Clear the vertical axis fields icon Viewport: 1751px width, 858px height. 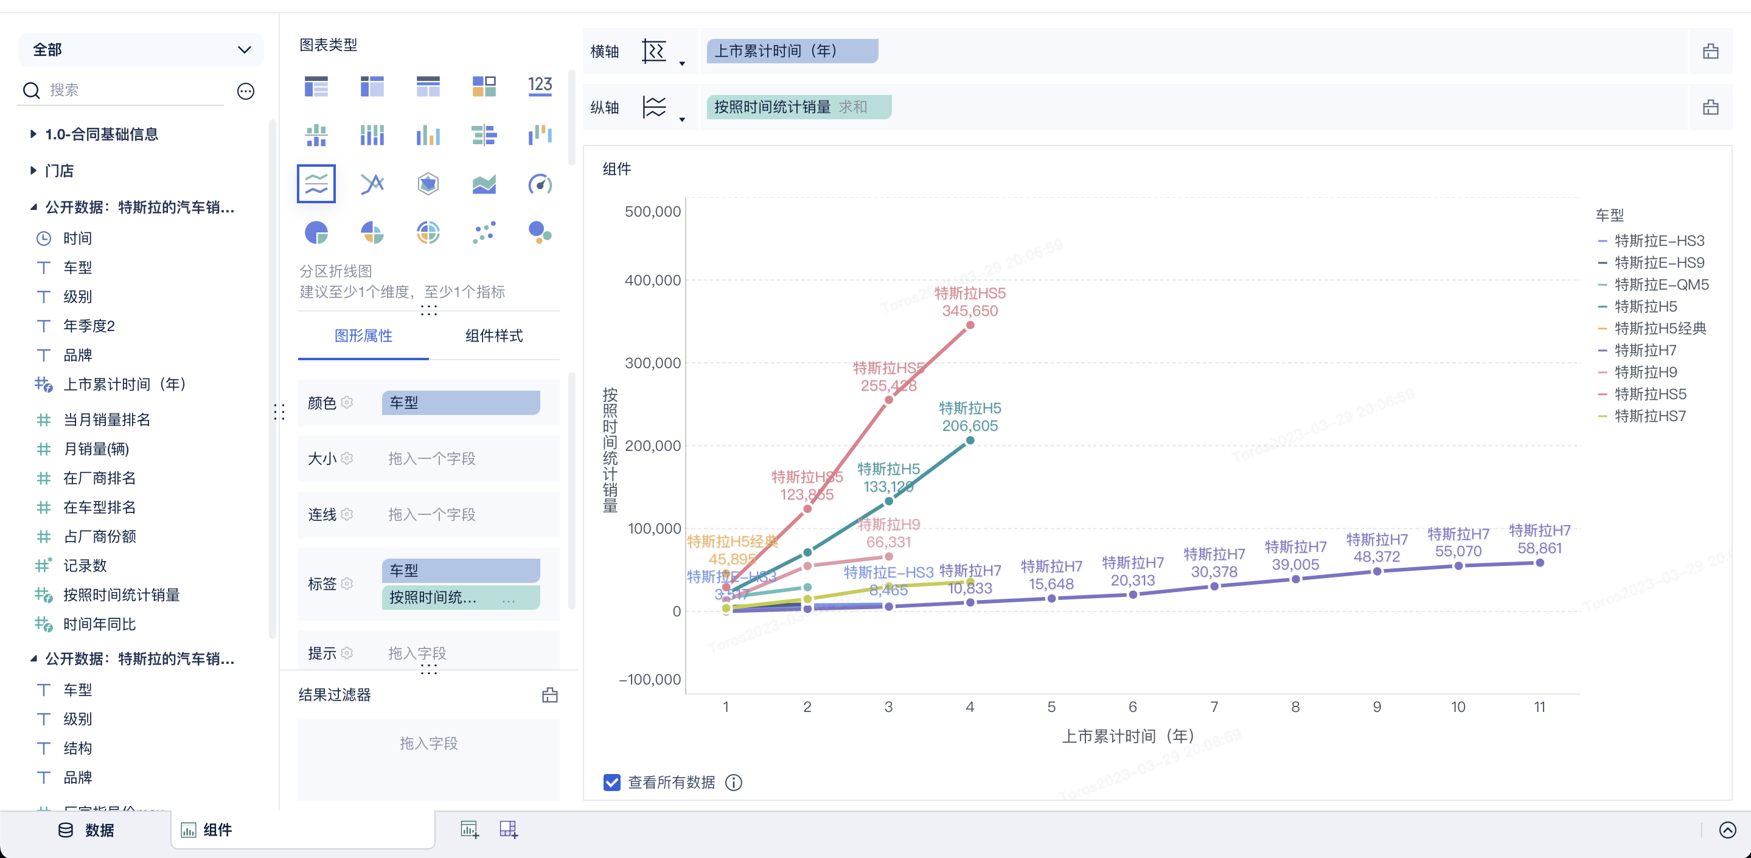[1710, 106]
